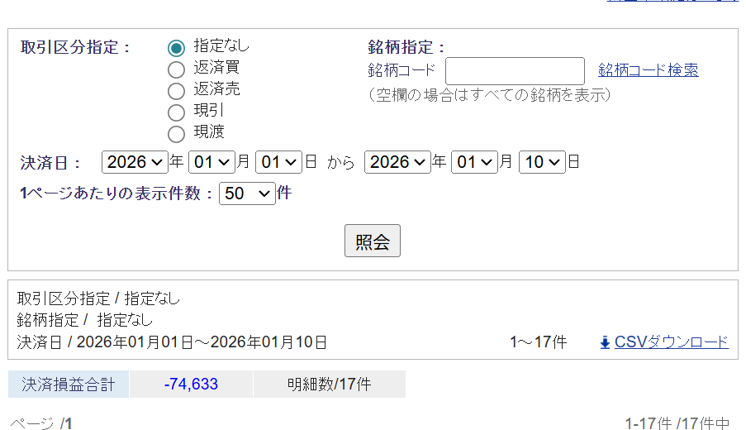This screenshot has width=746, height=430.
Task: Click the CSVダウンロード link
Action: (x=672, y=342)
